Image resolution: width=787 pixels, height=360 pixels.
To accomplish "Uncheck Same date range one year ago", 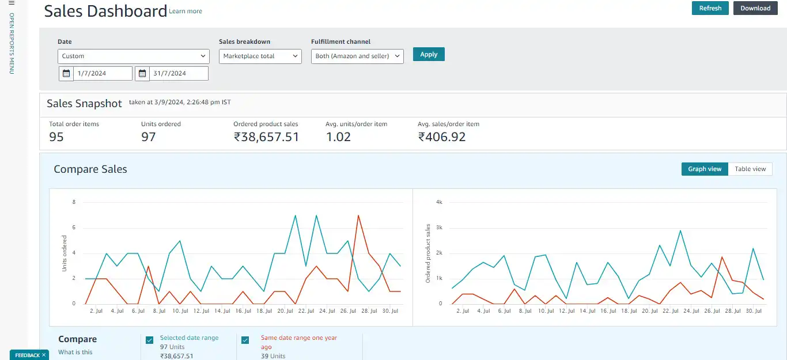I will click(x=245, y=340).
